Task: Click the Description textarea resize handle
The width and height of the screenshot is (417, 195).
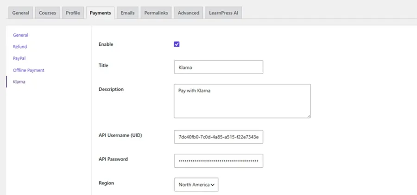Action: click(309, 116)
